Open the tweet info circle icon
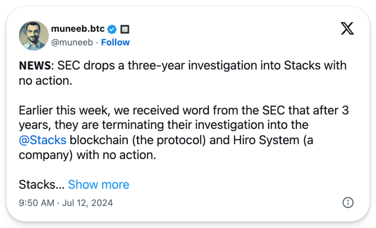This screenshot has width=376, height=228. 347,203
